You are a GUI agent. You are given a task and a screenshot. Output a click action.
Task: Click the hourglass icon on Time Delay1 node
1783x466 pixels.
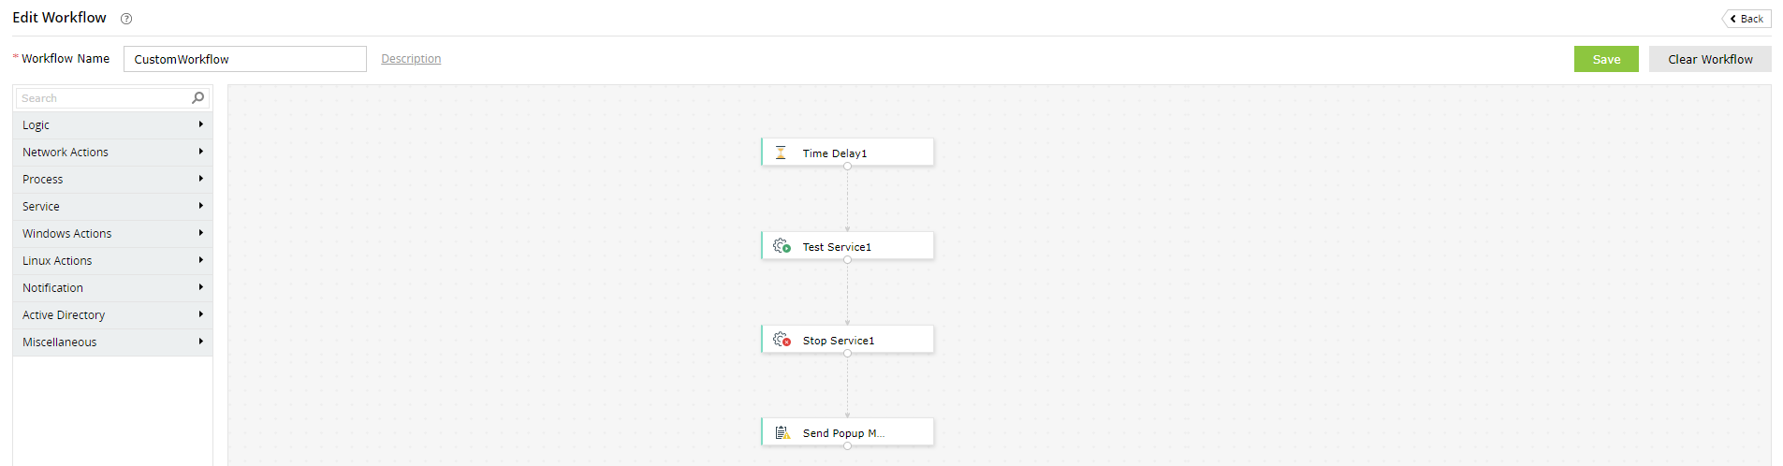(781, 153)
